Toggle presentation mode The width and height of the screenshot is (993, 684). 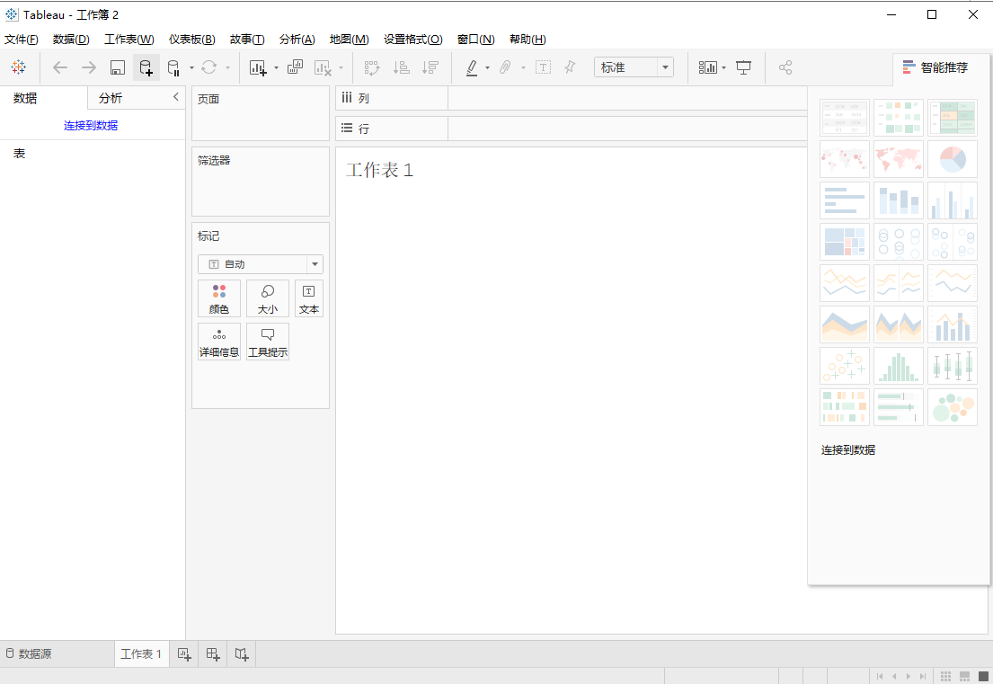743,67
